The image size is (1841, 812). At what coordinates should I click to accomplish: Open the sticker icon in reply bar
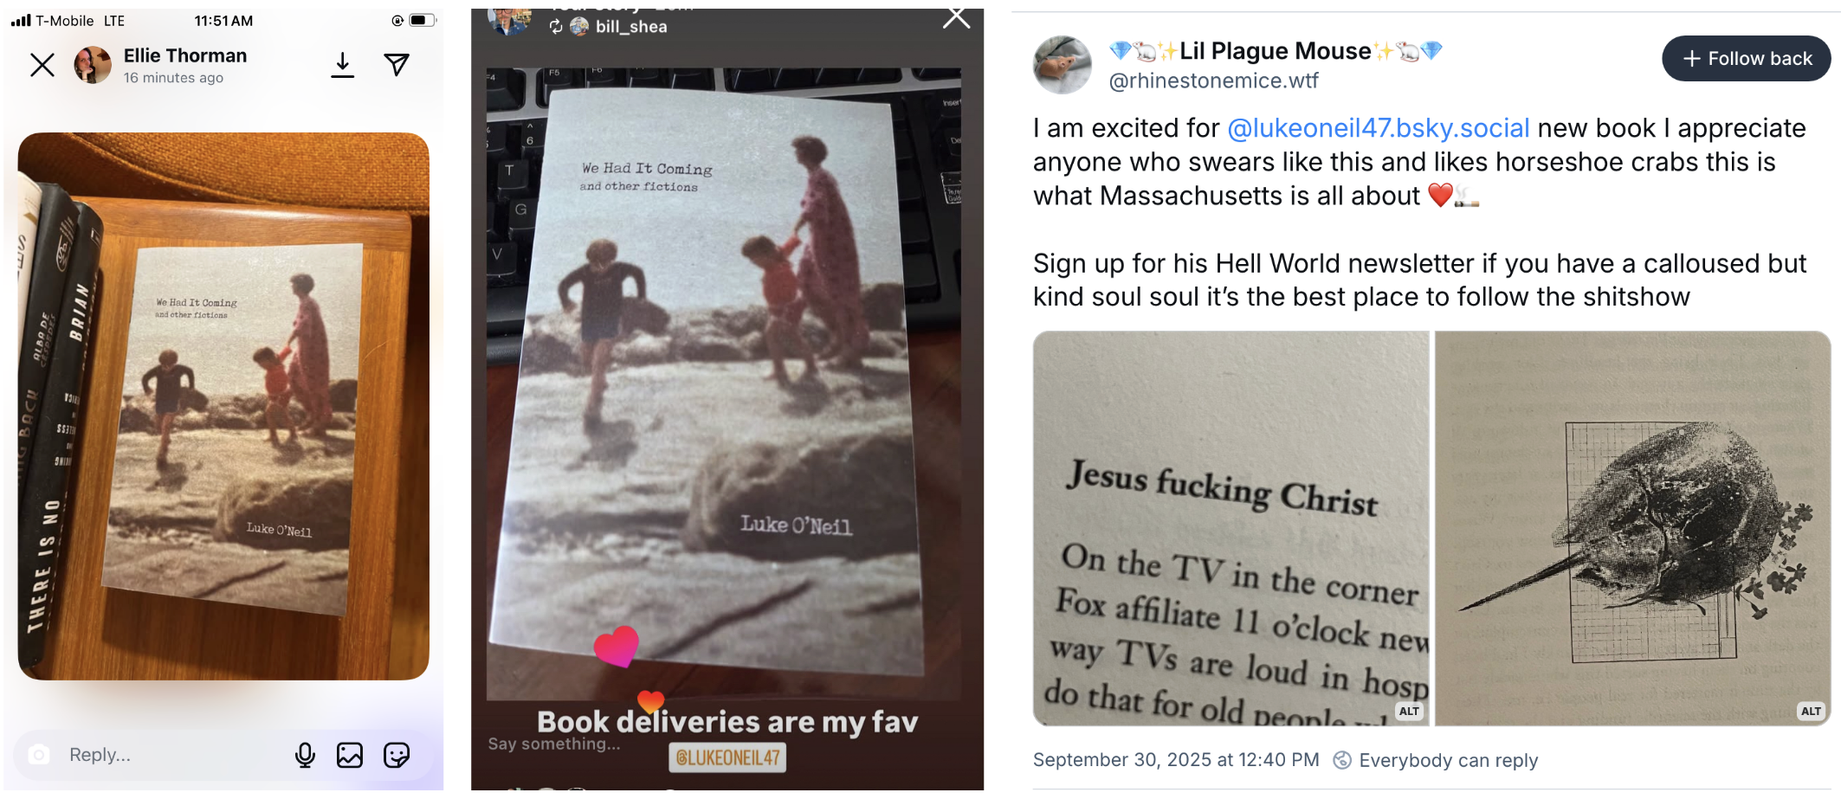coord(397,756)
